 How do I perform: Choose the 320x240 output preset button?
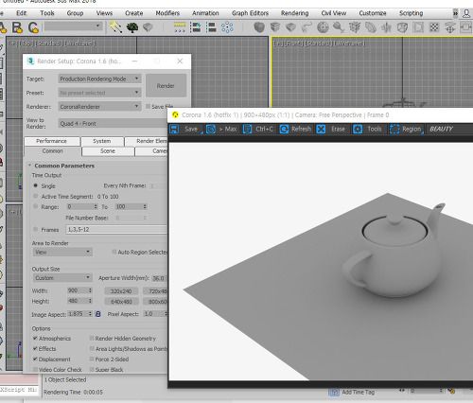(x=121, y=291)
